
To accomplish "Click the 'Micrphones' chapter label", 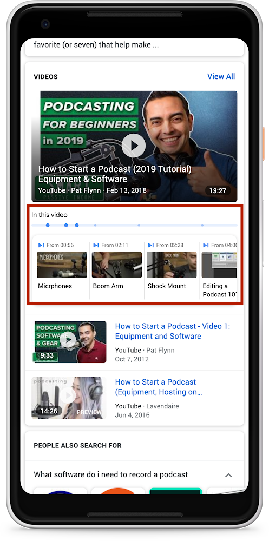I will coord(55,286).
